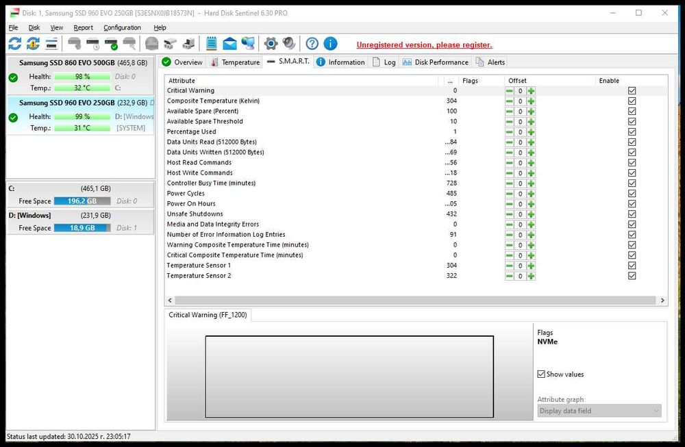The image size is (685, 447).
Task: Click the two-drives clone toolbar icon
Action: (170, 44)
